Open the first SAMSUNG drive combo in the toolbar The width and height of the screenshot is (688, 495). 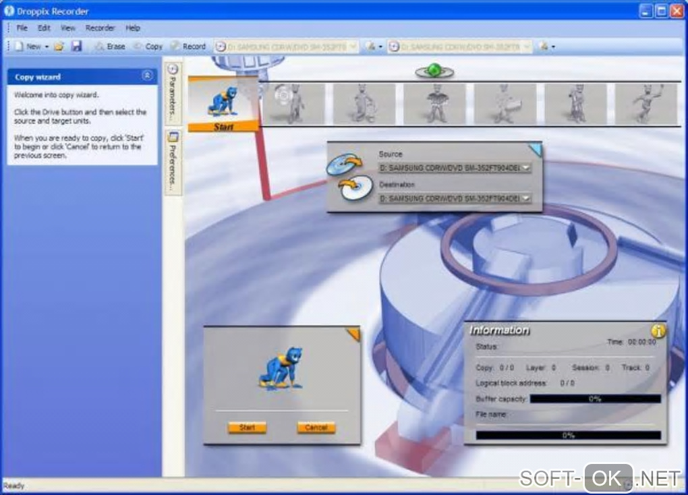click(x=287, y=47)
